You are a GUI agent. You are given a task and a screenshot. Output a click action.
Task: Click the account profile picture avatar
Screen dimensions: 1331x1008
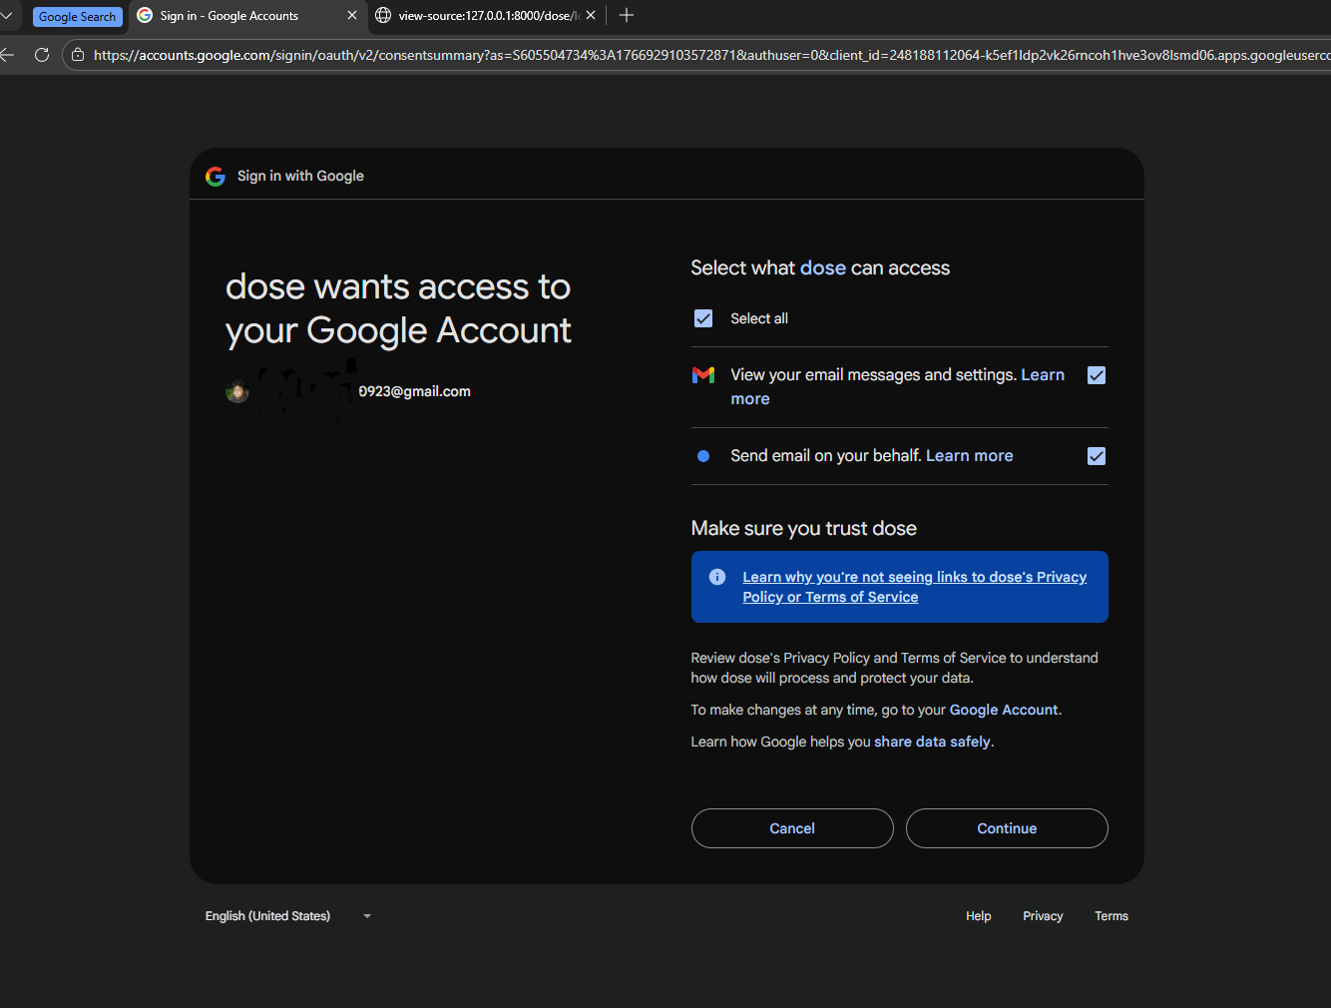pos(236,391)
